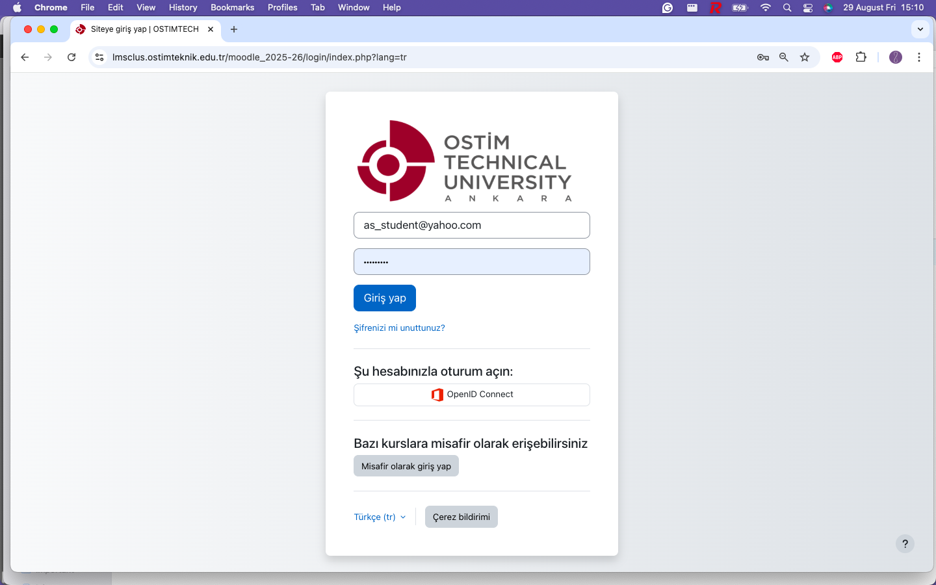This screenshot has height=585, width=936.
Task: Open the Chrome profile avatar
Action: click(x=895, y=57)
